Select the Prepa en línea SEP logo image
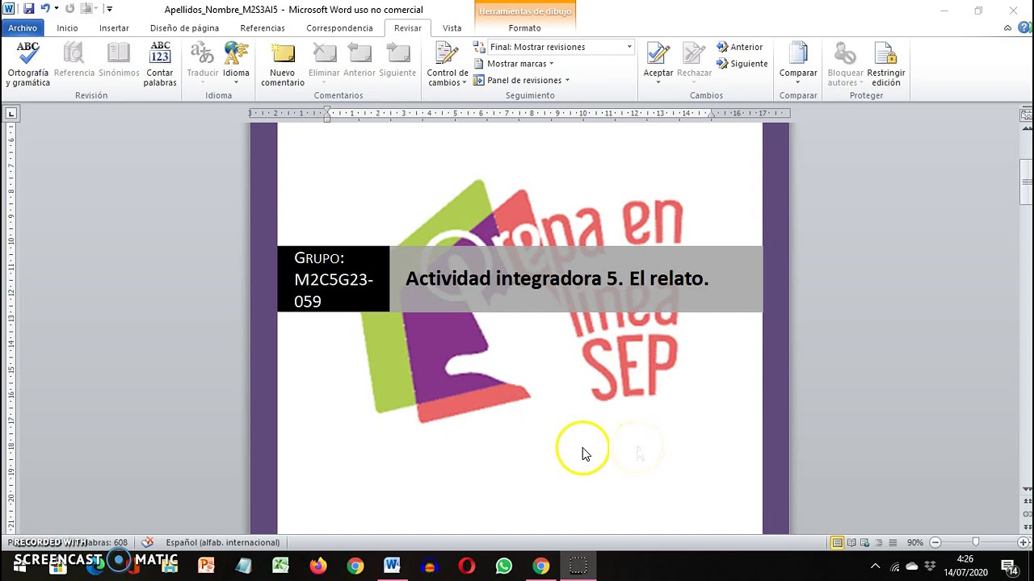 [x=521, y=300]
